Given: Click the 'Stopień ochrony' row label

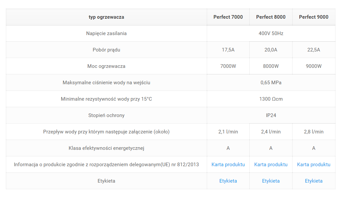Looking at the screenshot, I should [106, 115].
